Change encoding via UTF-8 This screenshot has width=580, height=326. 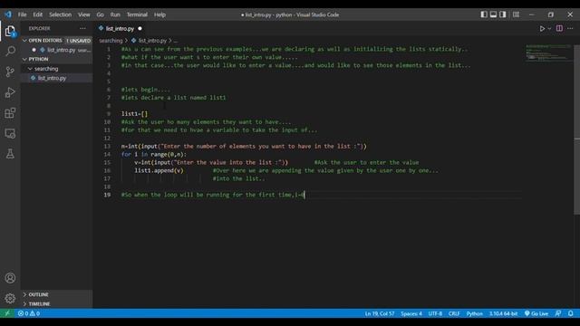pos(435,313)
